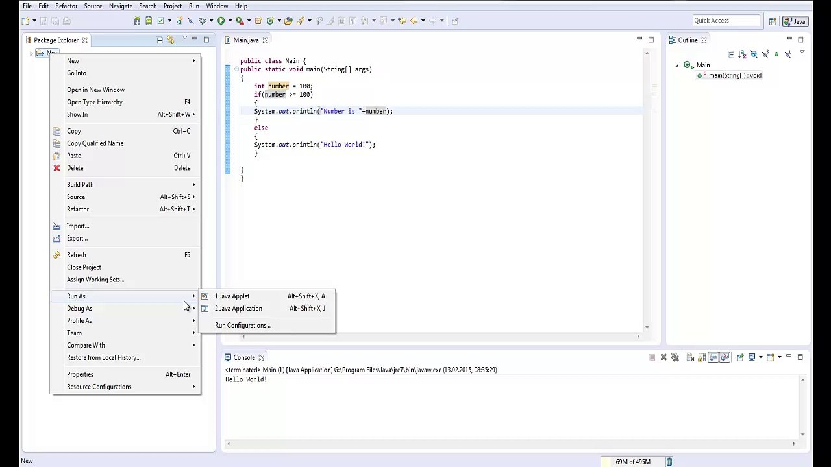Screen dimensions: 831x467
Task: Select Build Path in context menu
Action: click(x=125, y=185)
